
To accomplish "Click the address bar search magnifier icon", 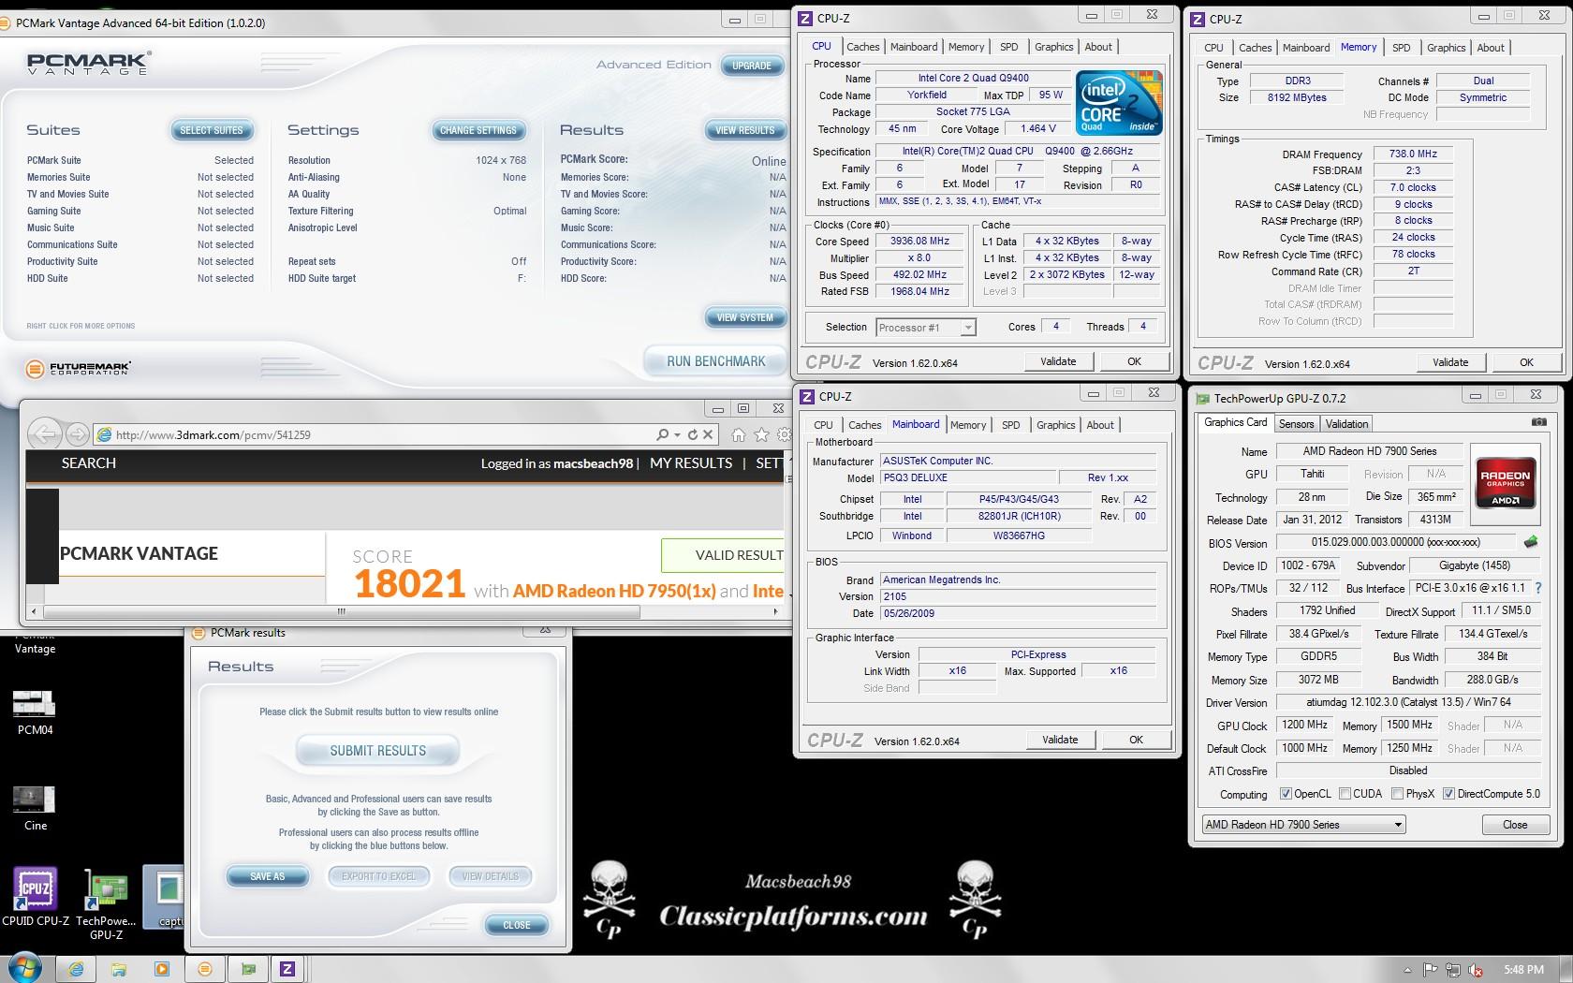I will (x=662, y=434).
